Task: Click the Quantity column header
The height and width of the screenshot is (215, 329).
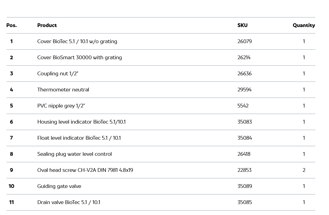Action: pos(304,25)
